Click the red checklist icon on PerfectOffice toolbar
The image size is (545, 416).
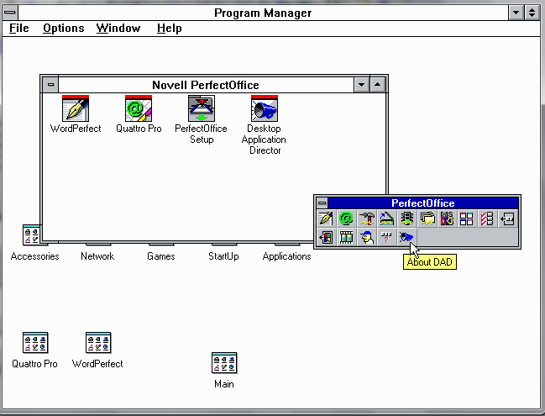(x=487, y=219)
